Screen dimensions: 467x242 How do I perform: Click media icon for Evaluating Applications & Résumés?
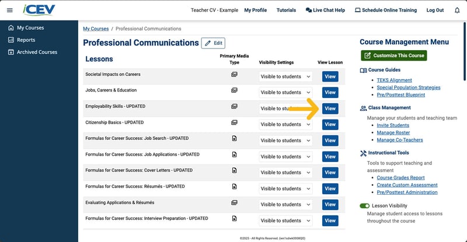pos(235,202)
